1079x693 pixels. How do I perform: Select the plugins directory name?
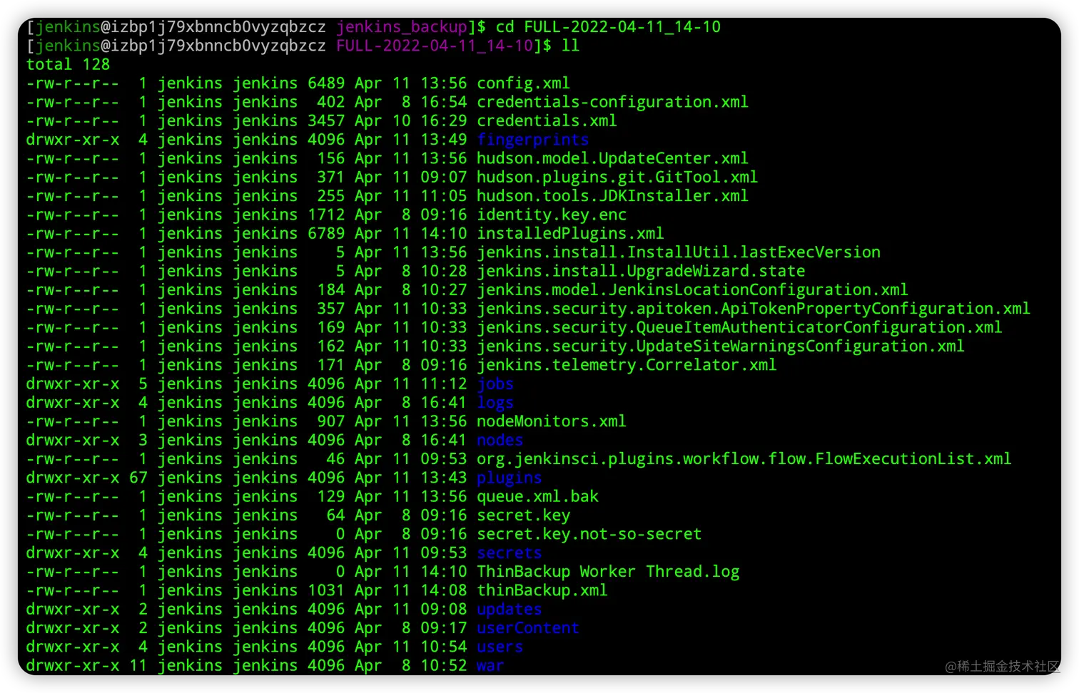510,478
